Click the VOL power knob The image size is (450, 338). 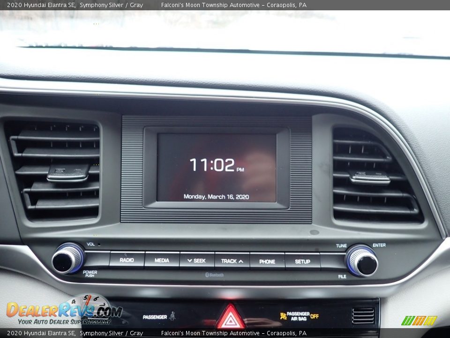click(67, 258)
